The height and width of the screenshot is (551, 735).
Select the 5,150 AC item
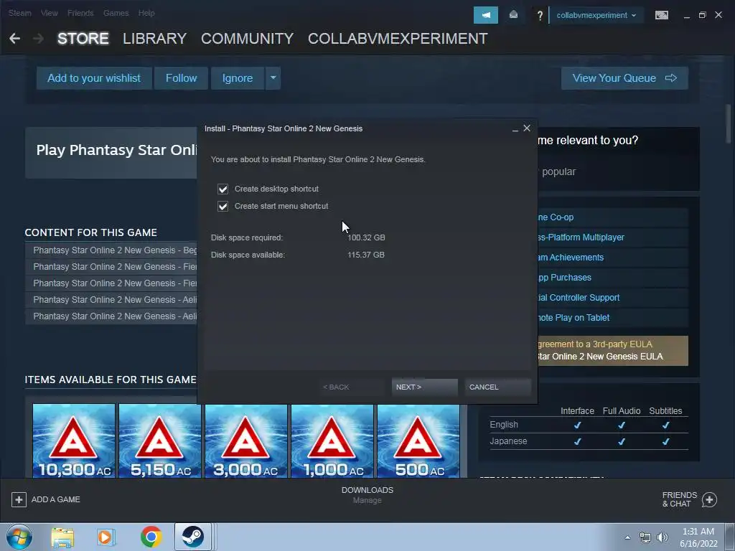pos(160,441)
